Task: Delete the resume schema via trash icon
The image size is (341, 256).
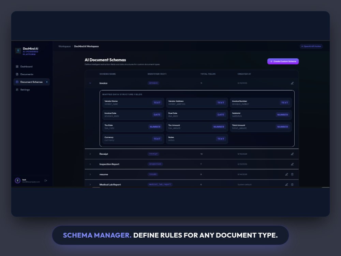Action: [x=292, y=174]
